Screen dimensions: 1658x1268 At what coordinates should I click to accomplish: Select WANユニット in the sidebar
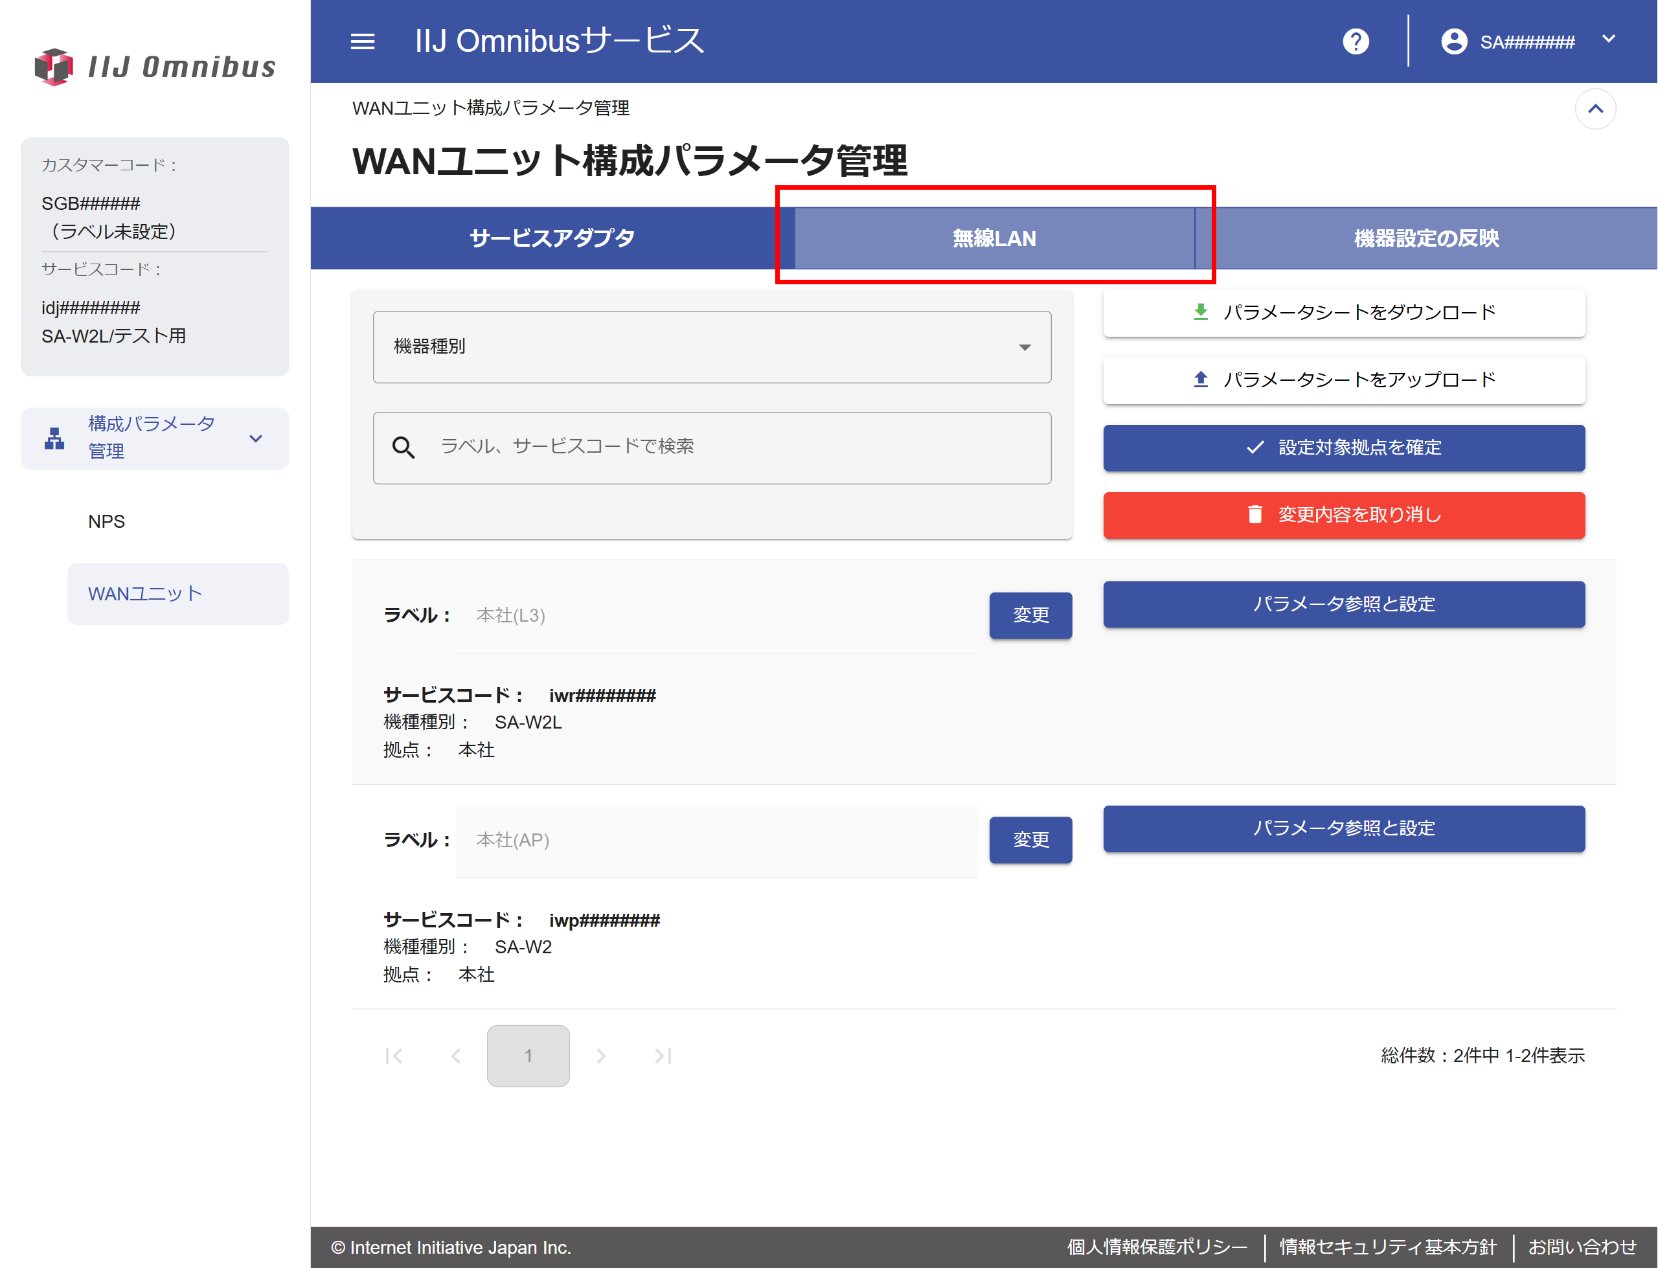point(178,594)
